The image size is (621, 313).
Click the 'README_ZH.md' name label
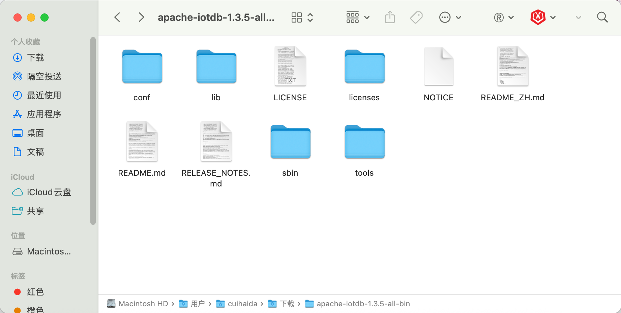(512, 98)
